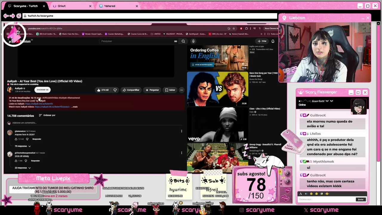
Task: Reload the twitch.tv/scaryume page
Action: (x=19, y=16)
